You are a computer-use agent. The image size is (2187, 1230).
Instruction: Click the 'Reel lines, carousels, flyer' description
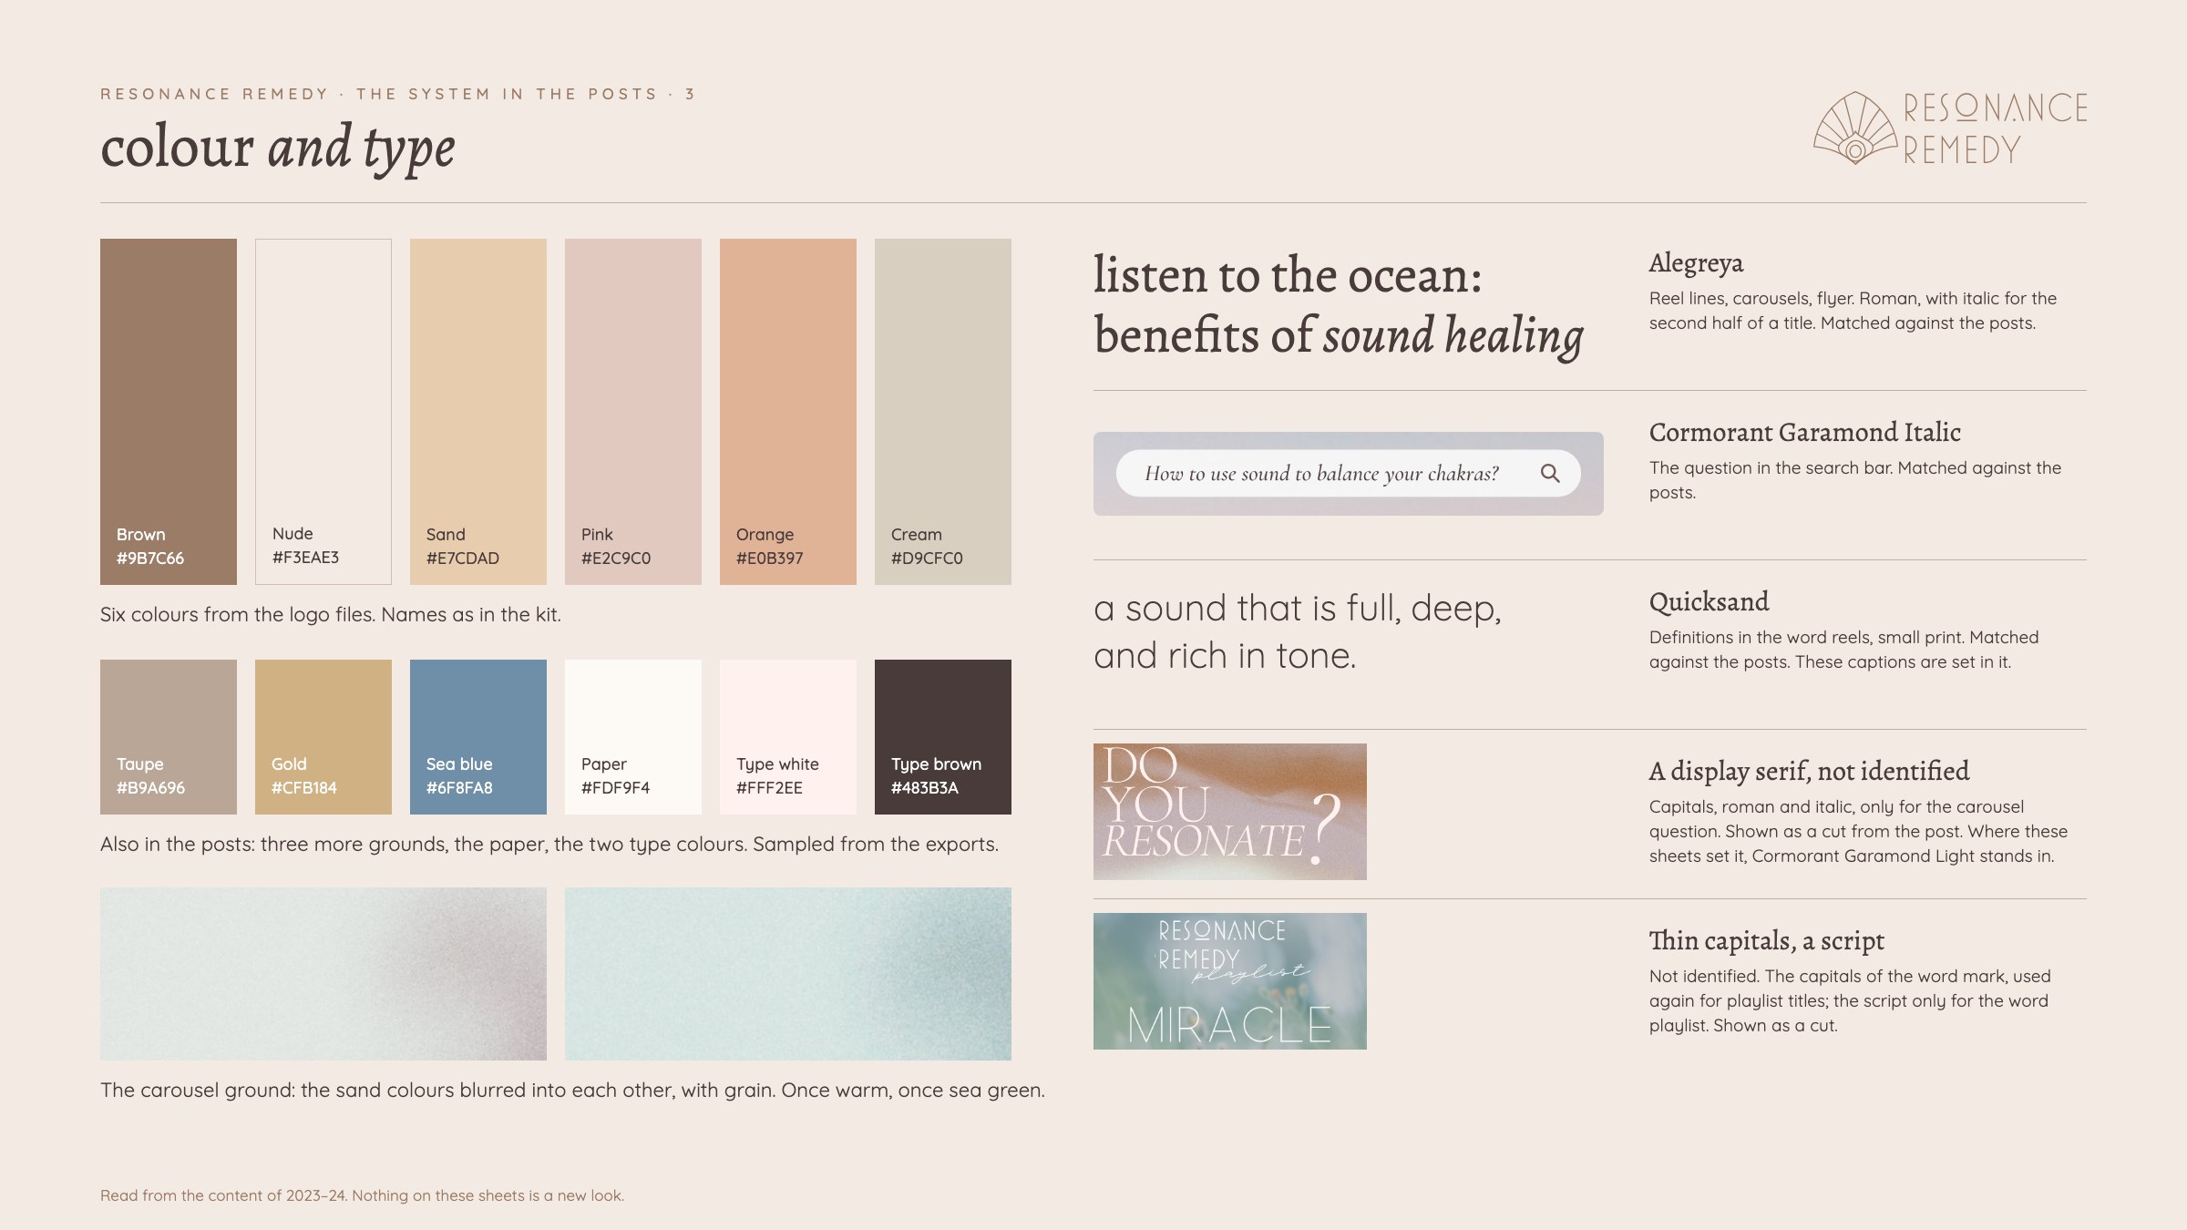pos(1853,311)
